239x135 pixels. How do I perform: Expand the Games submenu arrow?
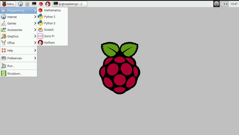[35, 23]
